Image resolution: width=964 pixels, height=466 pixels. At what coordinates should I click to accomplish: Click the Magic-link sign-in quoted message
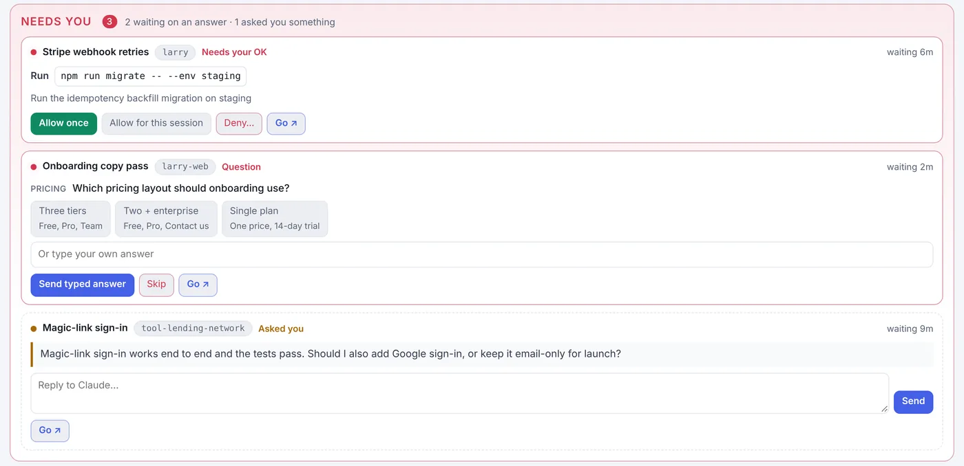click(x=482, y=354)
